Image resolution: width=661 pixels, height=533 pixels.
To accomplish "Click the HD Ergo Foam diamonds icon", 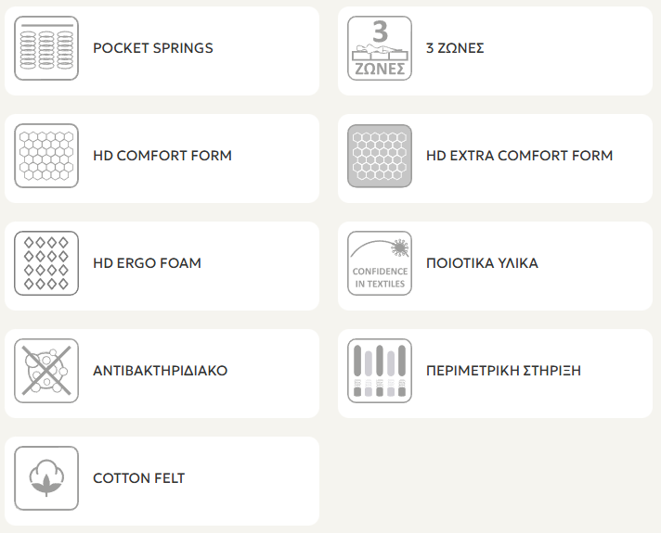I will pos(46,263).
